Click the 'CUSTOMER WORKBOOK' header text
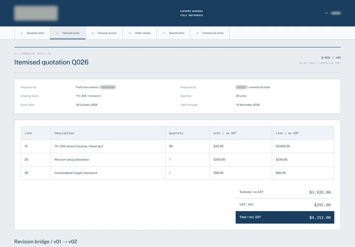 192,11
